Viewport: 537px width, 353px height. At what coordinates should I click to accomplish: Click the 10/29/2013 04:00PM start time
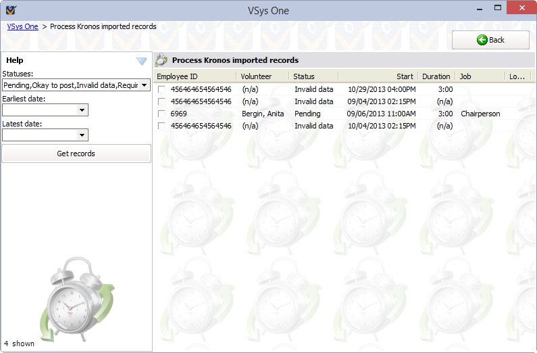pyautogui.click(x=382, y=89)
